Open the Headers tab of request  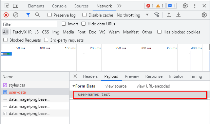(x=90, y=76)
